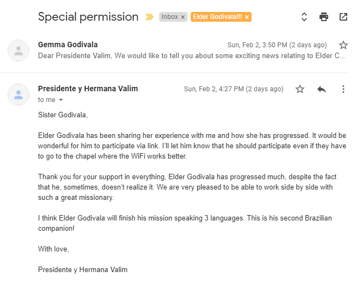This screenshot has height=290, width=357.
Task: Star Gemma Godivala's message
Action: pos(343,45)
